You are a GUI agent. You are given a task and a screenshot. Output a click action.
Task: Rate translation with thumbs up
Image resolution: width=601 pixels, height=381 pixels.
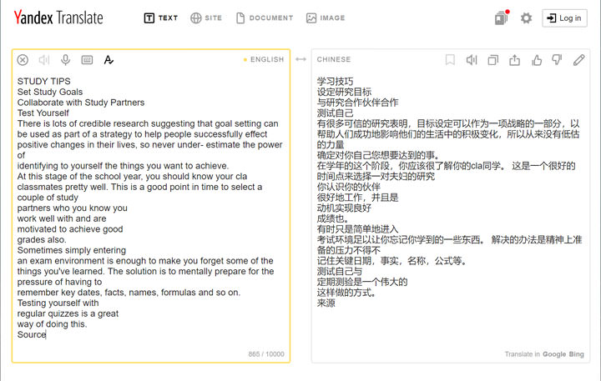(537, 60)
